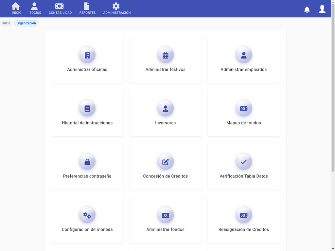Select Concesión de Créditos
This screenshot has width=335, height=251.
pos(165,166)
